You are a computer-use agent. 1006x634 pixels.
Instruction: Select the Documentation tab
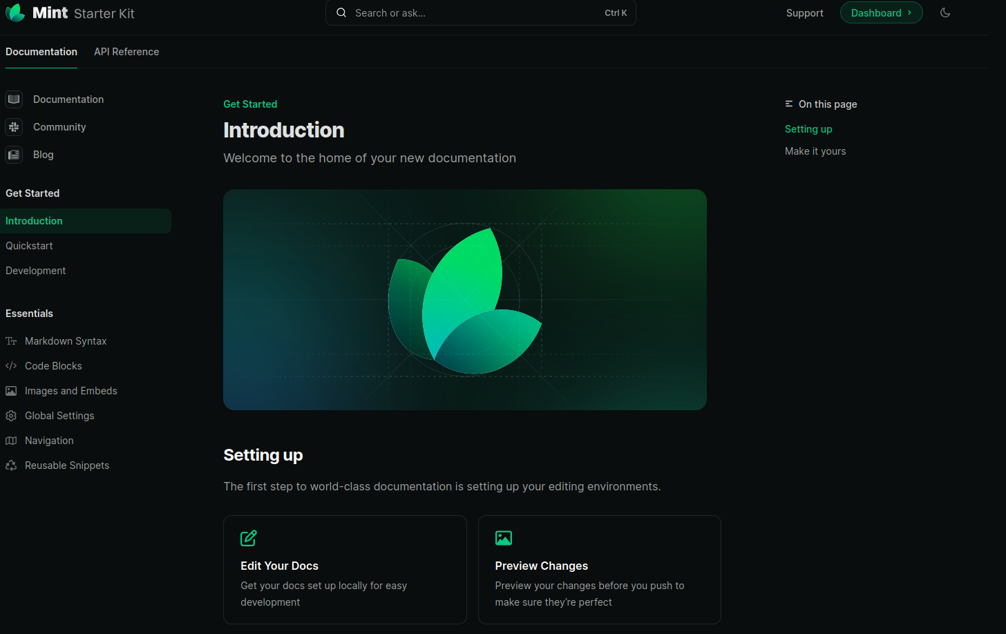[41, 51]
